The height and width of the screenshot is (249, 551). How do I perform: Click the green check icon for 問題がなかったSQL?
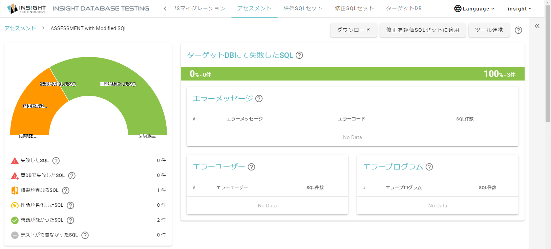[x=15, y=220]
